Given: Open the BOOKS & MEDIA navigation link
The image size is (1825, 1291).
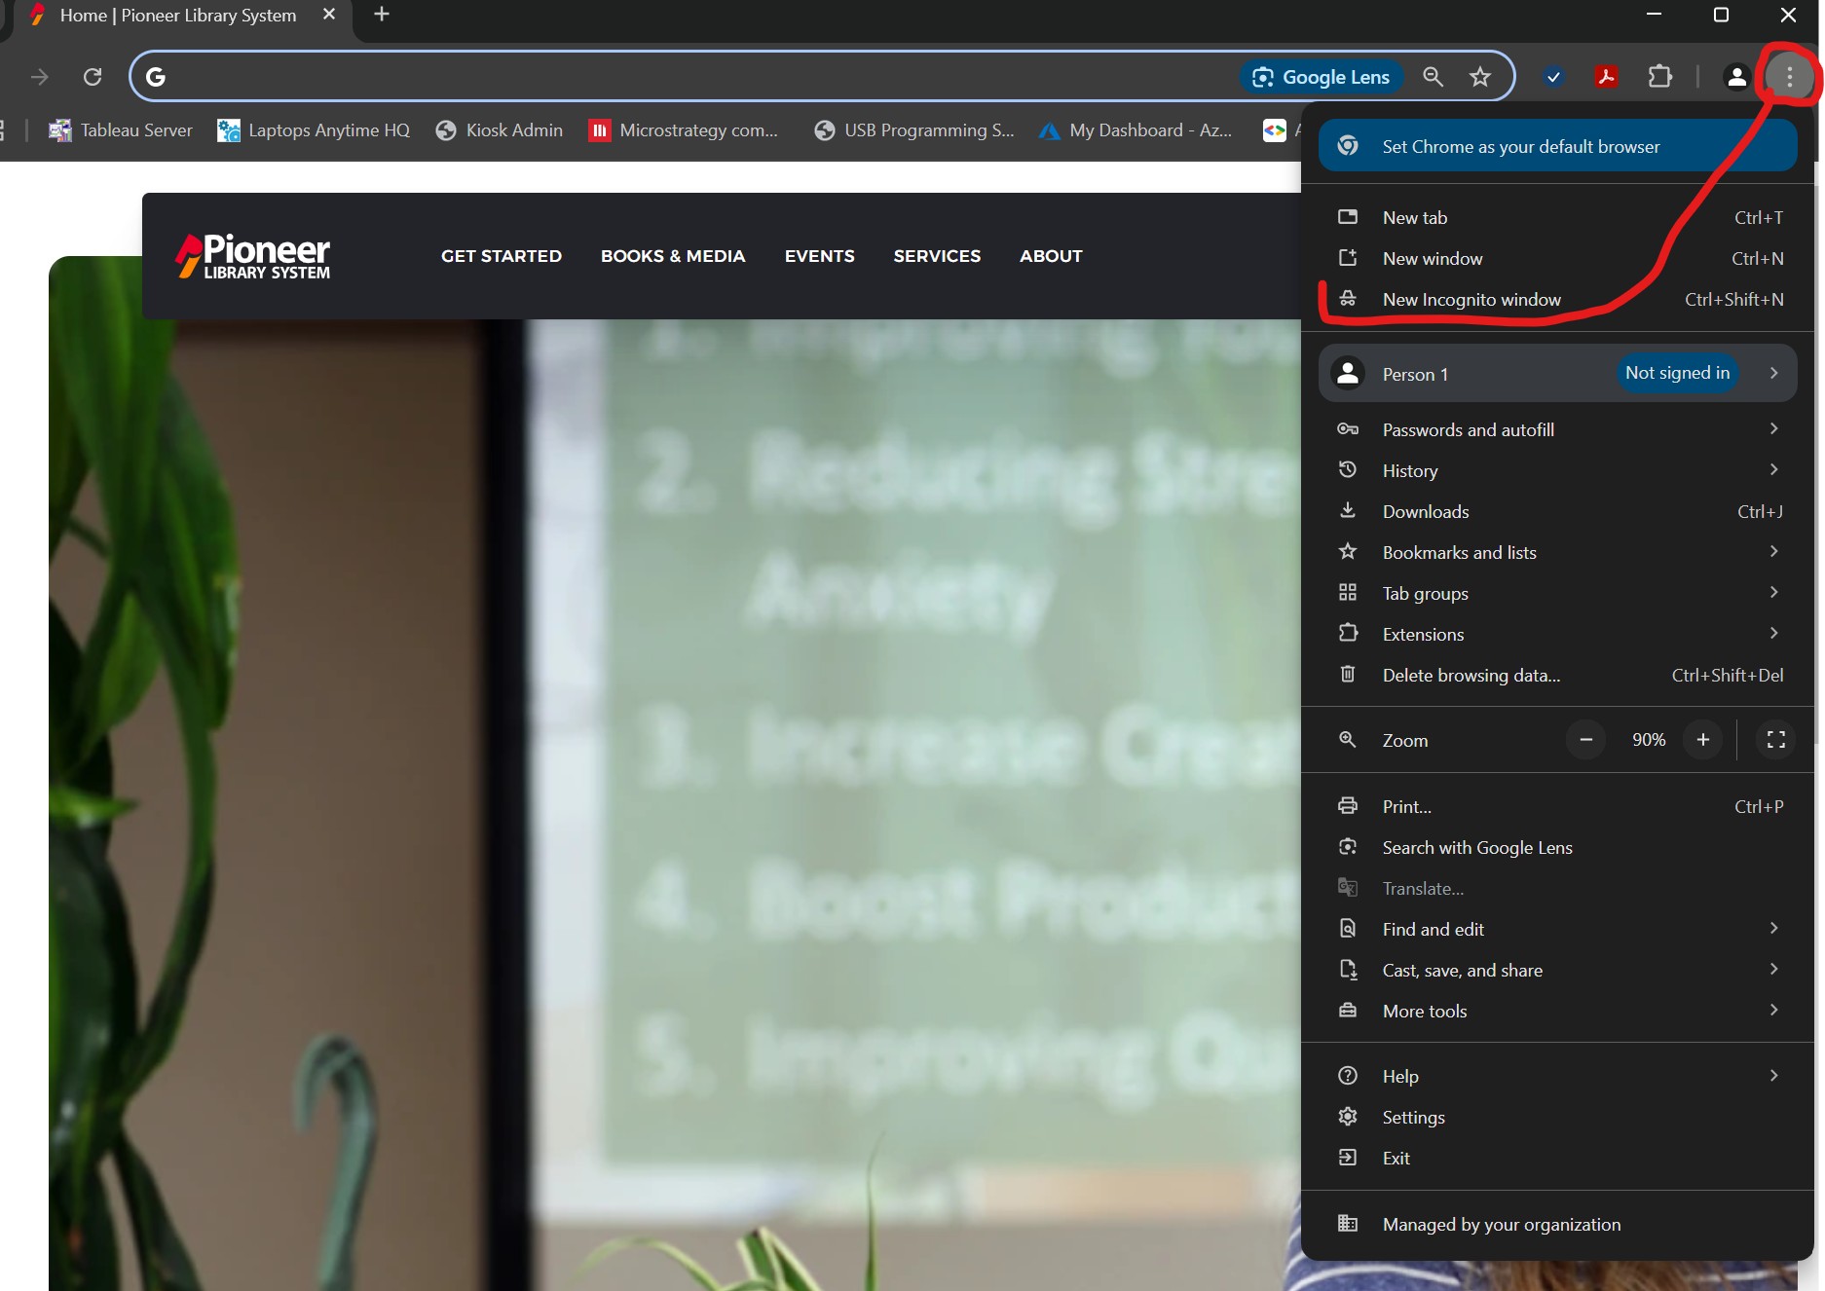Looking at the screenshot, I should coord(673,256).
